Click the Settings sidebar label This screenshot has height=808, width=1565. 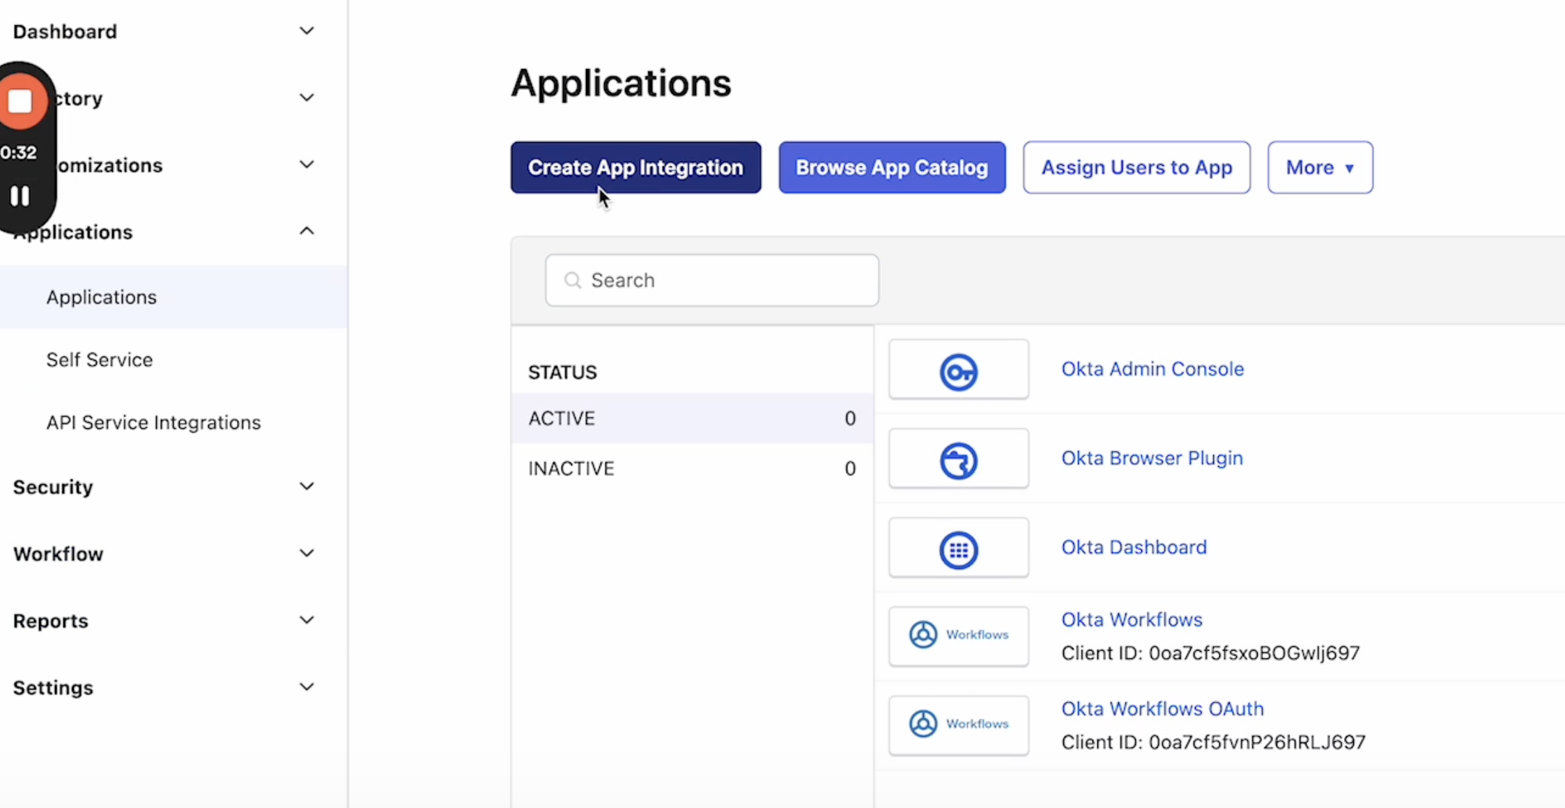[53, 687]
